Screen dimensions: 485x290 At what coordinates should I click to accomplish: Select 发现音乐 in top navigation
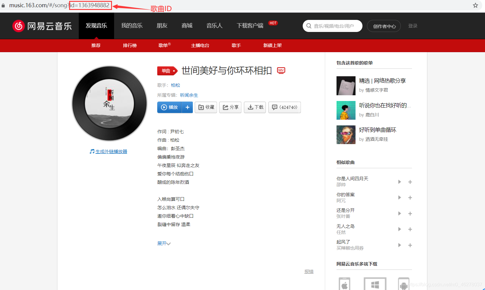pos(96,26)
